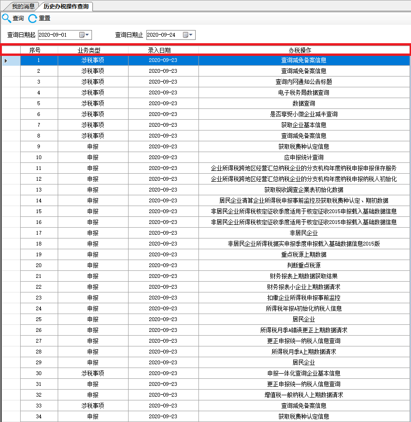Open calendar dropdown for 查询日期起

click(84, 35)
